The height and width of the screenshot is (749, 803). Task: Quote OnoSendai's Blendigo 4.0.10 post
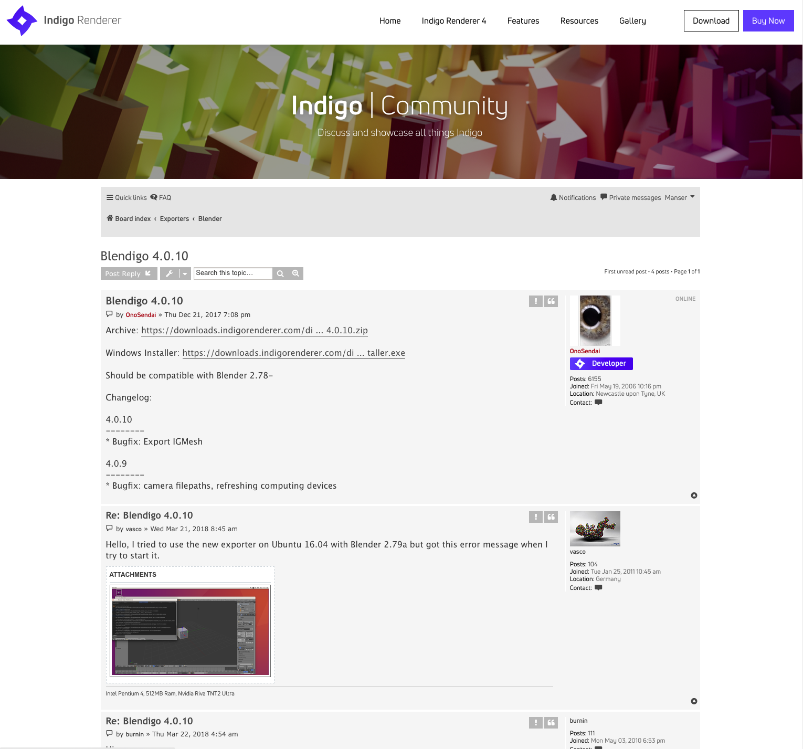pyautogui.click(x=551, y=301)
